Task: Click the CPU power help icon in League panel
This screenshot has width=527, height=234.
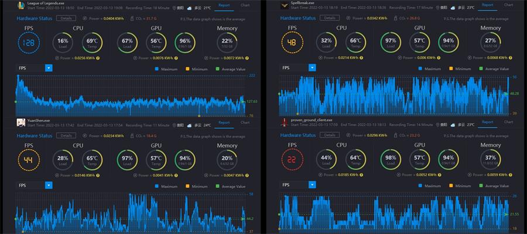Action: [98, 58]
